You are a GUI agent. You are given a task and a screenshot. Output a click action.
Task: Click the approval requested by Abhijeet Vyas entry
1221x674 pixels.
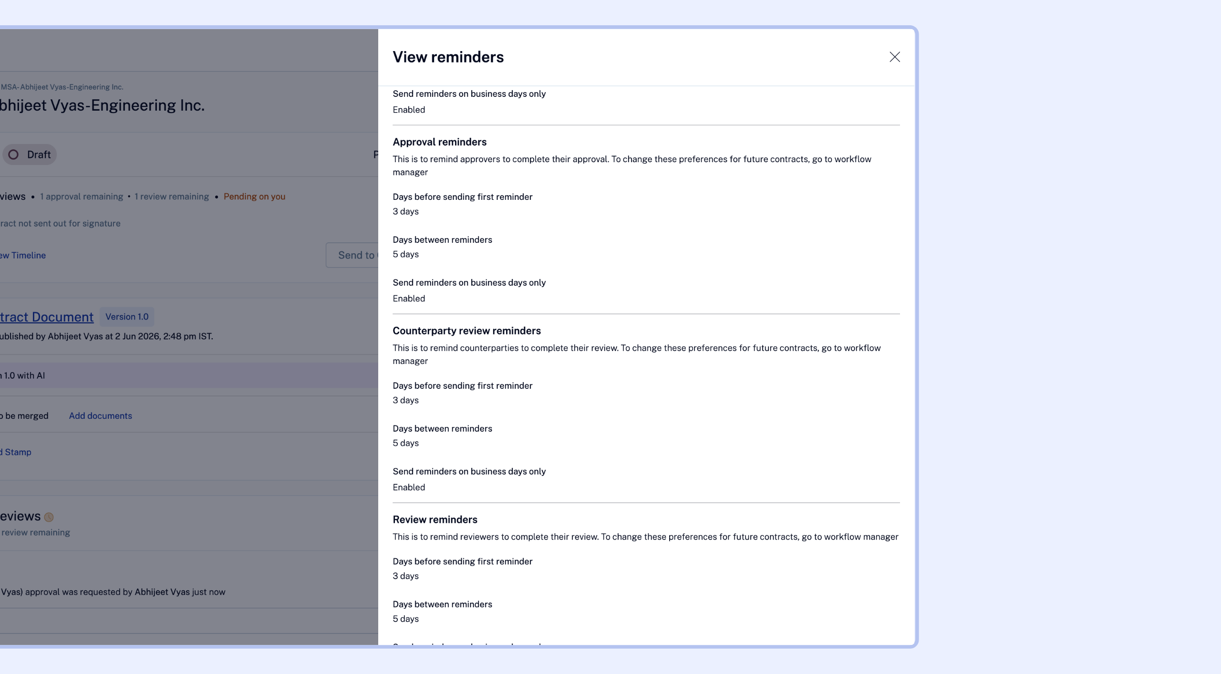click(113, 592)
